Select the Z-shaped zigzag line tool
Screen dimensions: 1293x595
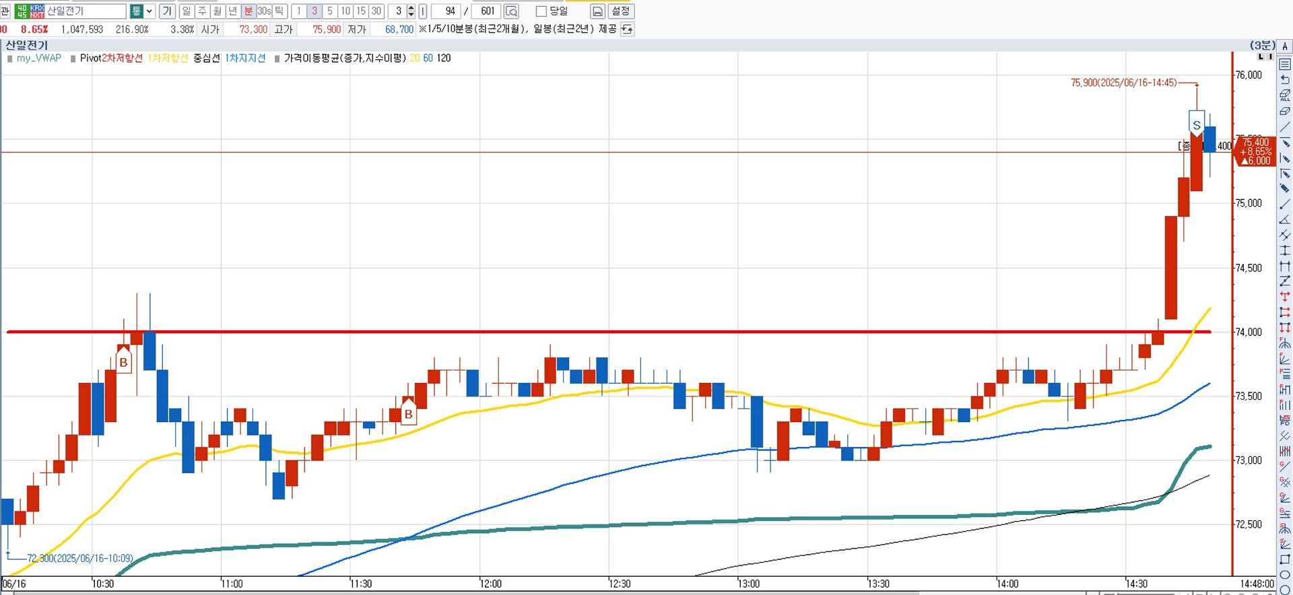click(1285, 281)
